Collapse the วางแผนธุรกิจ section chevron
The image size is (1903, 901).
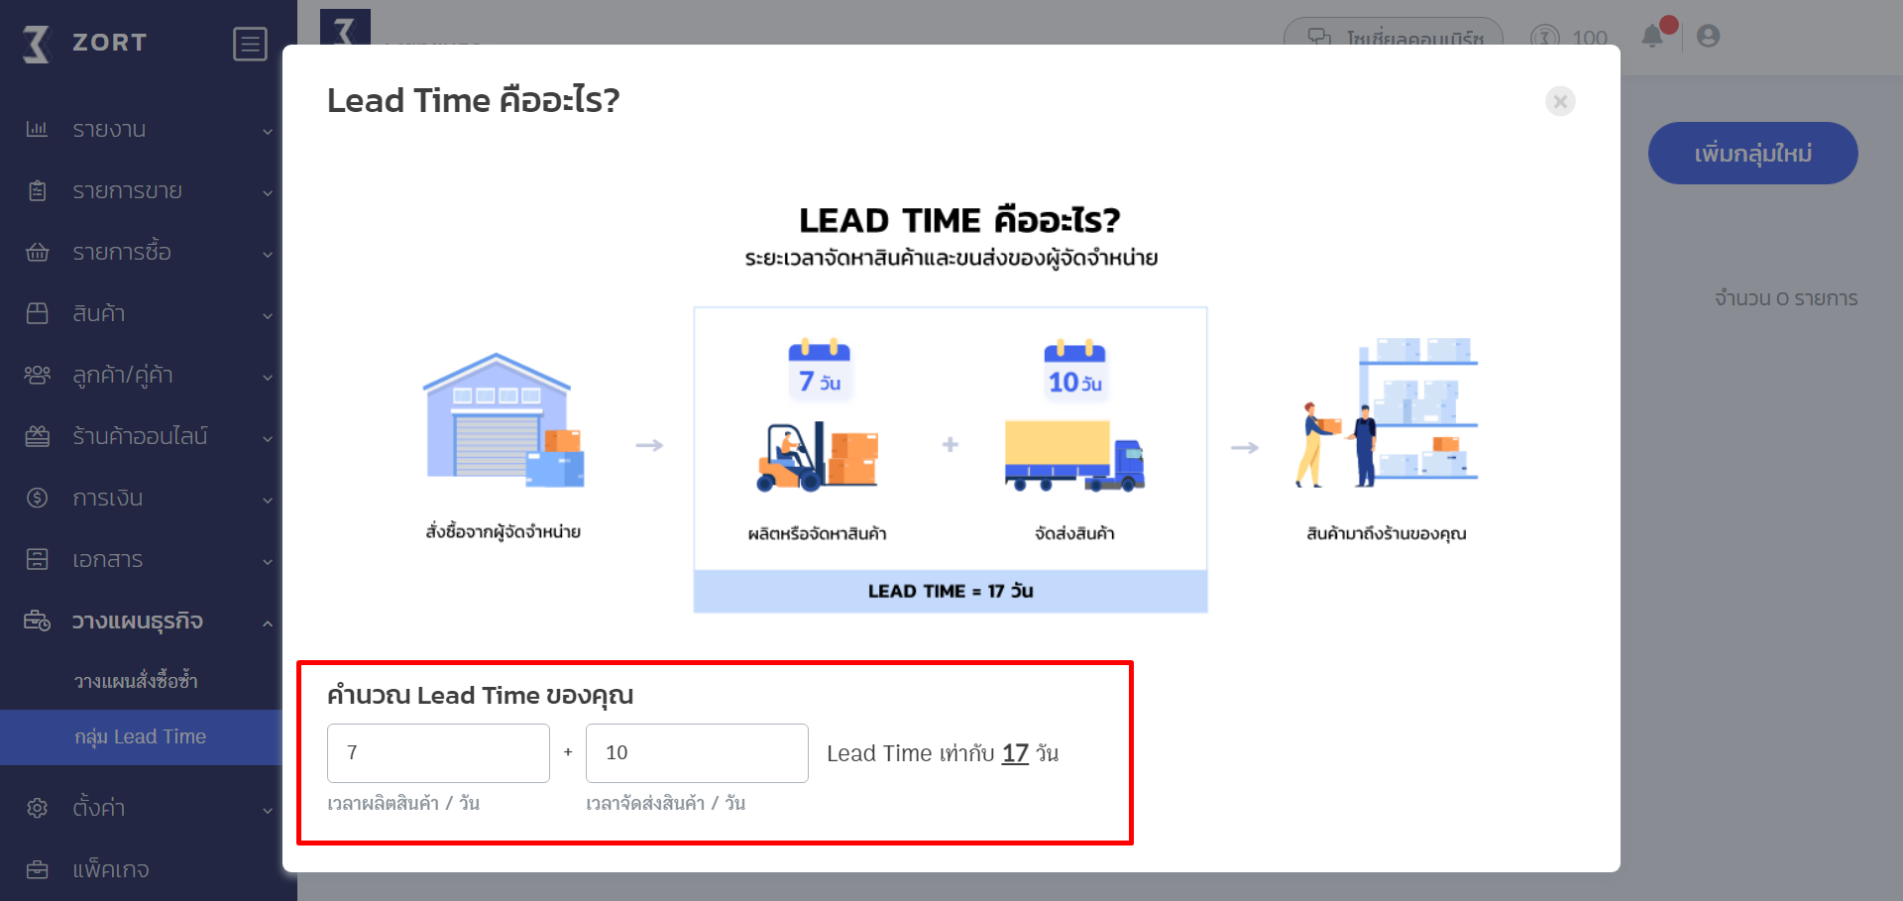point(268,622)
